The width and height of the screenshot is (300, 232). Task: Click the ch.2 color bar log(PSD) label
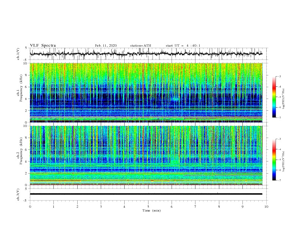[x=283, y=161]
